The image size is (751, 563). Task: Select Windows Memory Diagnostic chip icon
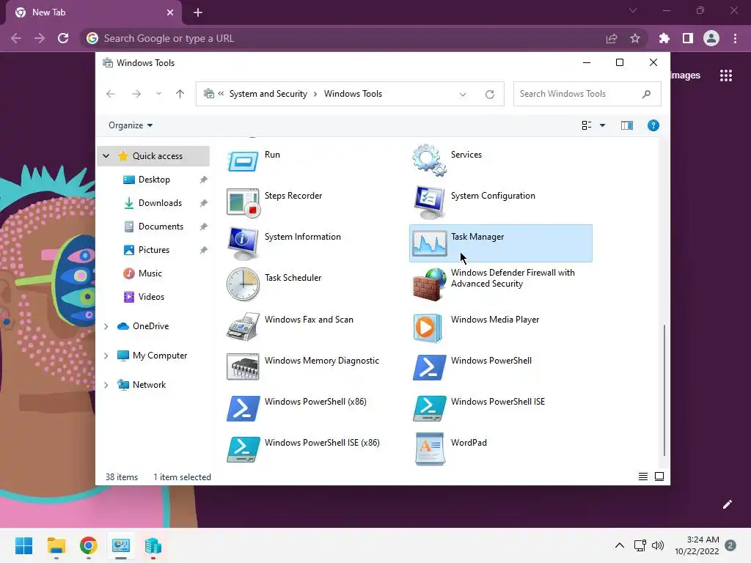243,367
